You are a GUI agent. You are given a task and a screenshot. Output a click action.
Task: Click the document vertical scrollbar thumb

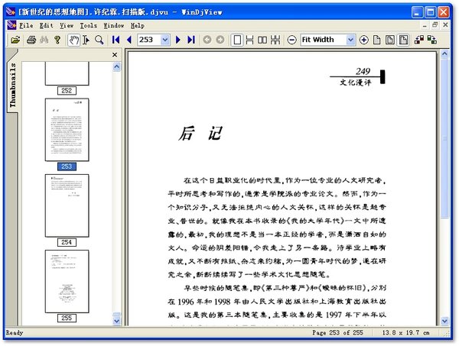pyautogui.click(x=444, y=138)
